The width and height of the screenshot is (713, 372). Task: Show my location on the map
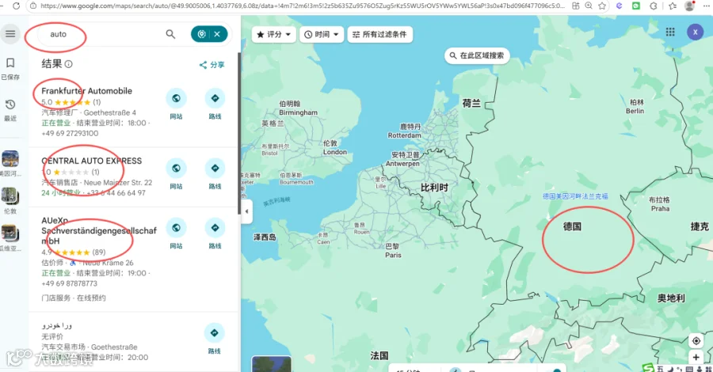[x=696, y=340]
